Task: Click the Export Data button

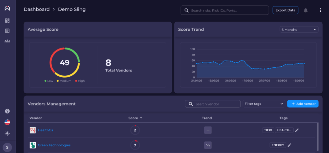Action: point(285,10)
